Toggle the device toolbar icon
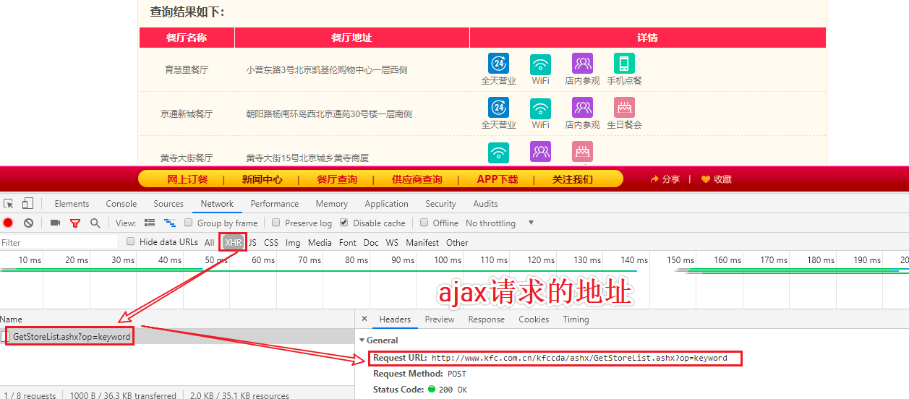This screenshot has width=909, height=399. click(27, 204)
